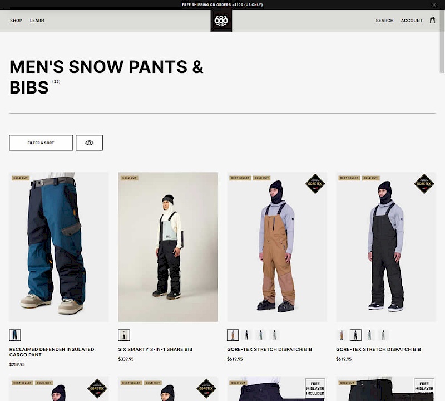
Task: Select the Six Smarty Share Bib swatch
Action: (x=123, y=335)
